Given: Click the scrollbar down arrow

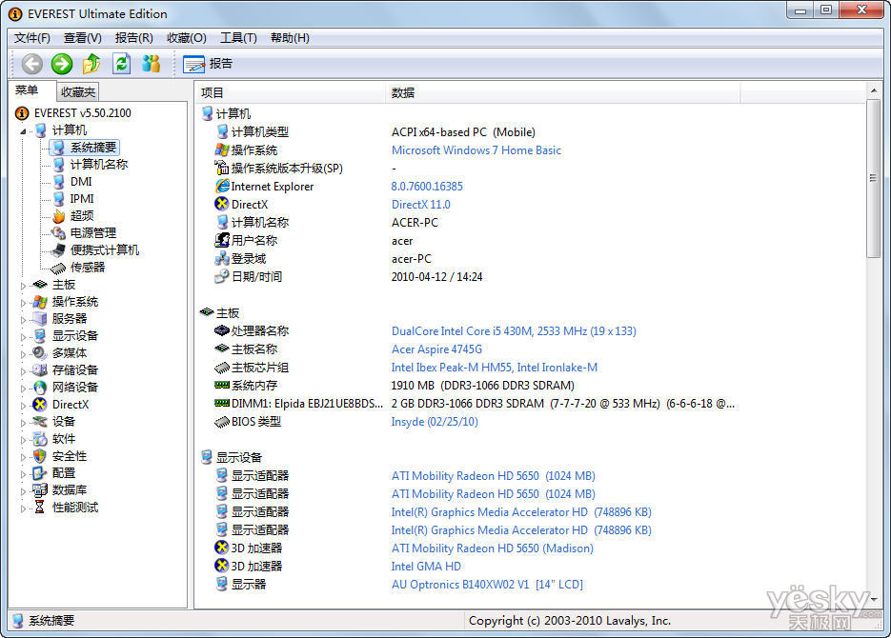Looking at the screenshot, I should (874, 599).
